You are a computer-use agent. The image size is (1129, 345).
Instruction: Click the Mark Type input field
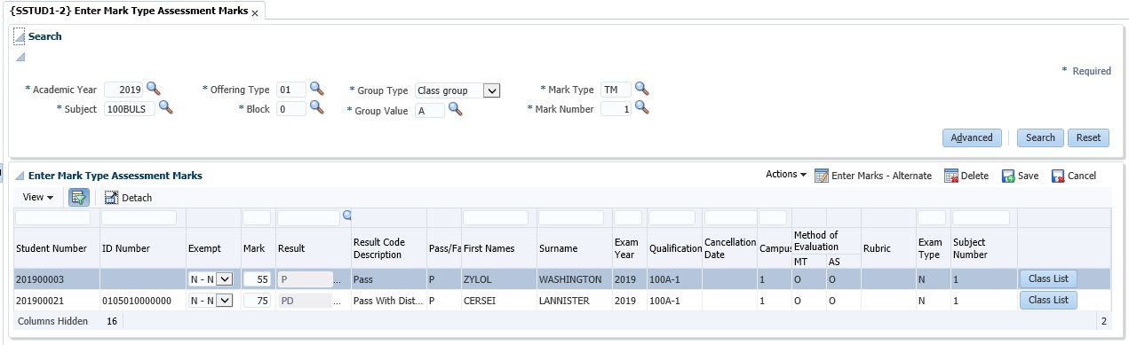pyautogui.click(x=616, y=90)
